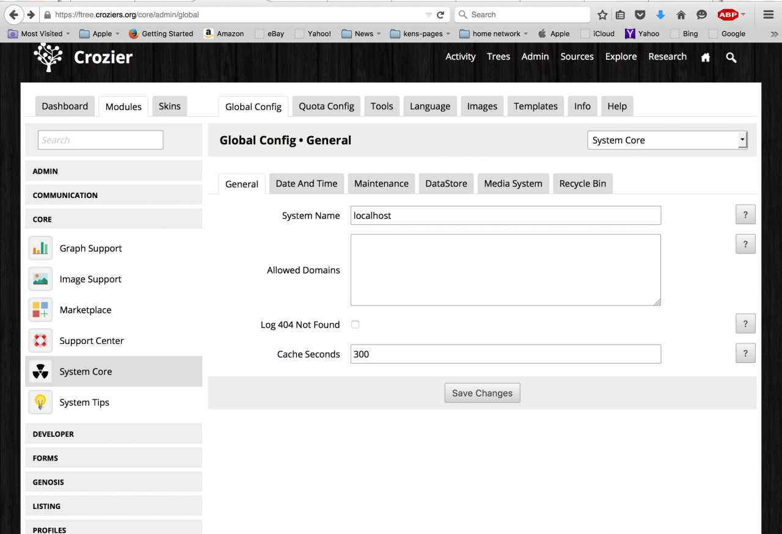Open the System Core module dropdown
782x534 pixels.
(x=667, y=140)
